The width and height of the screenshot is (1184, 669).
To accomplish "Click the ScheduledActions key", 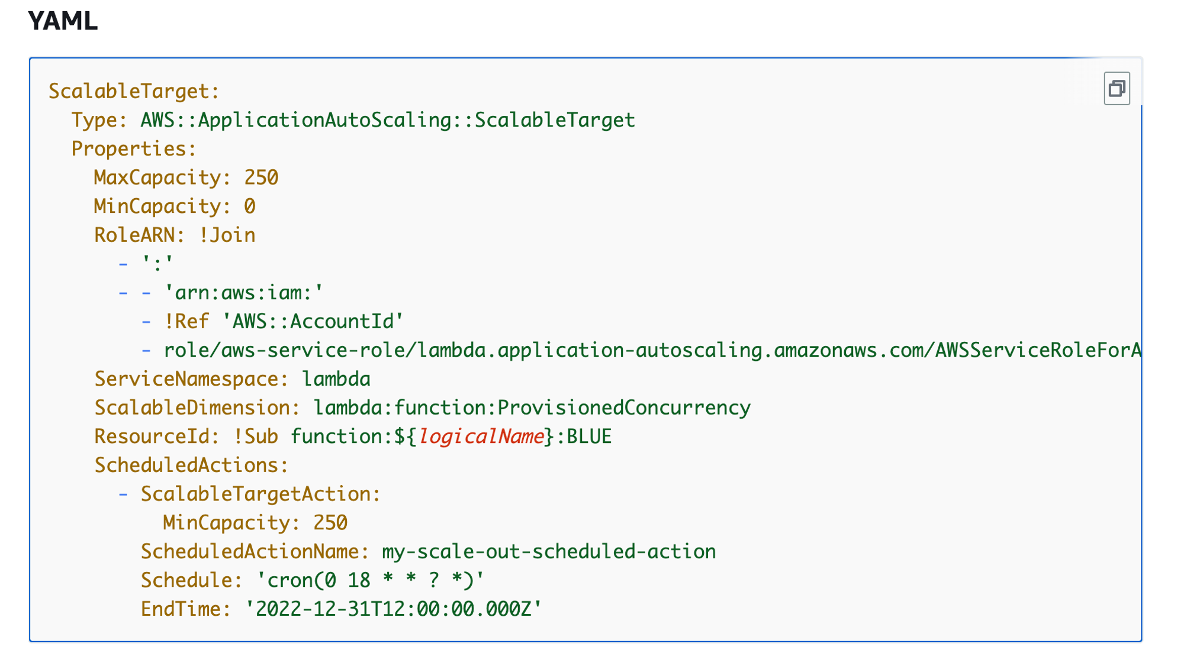I will (x=191, y=466).
